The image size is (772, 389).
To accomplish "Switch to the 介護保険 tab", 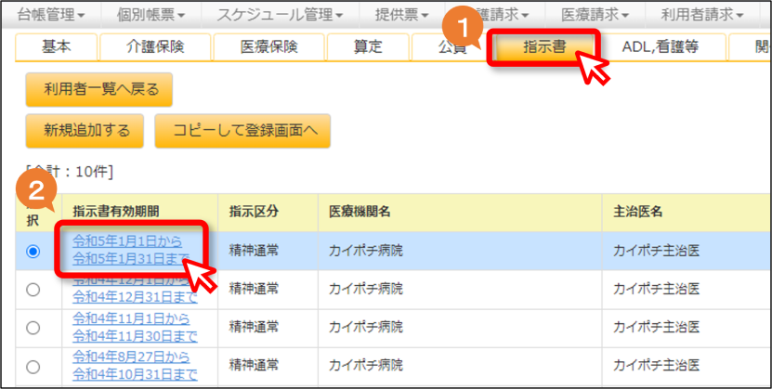I will pos(155,46).
